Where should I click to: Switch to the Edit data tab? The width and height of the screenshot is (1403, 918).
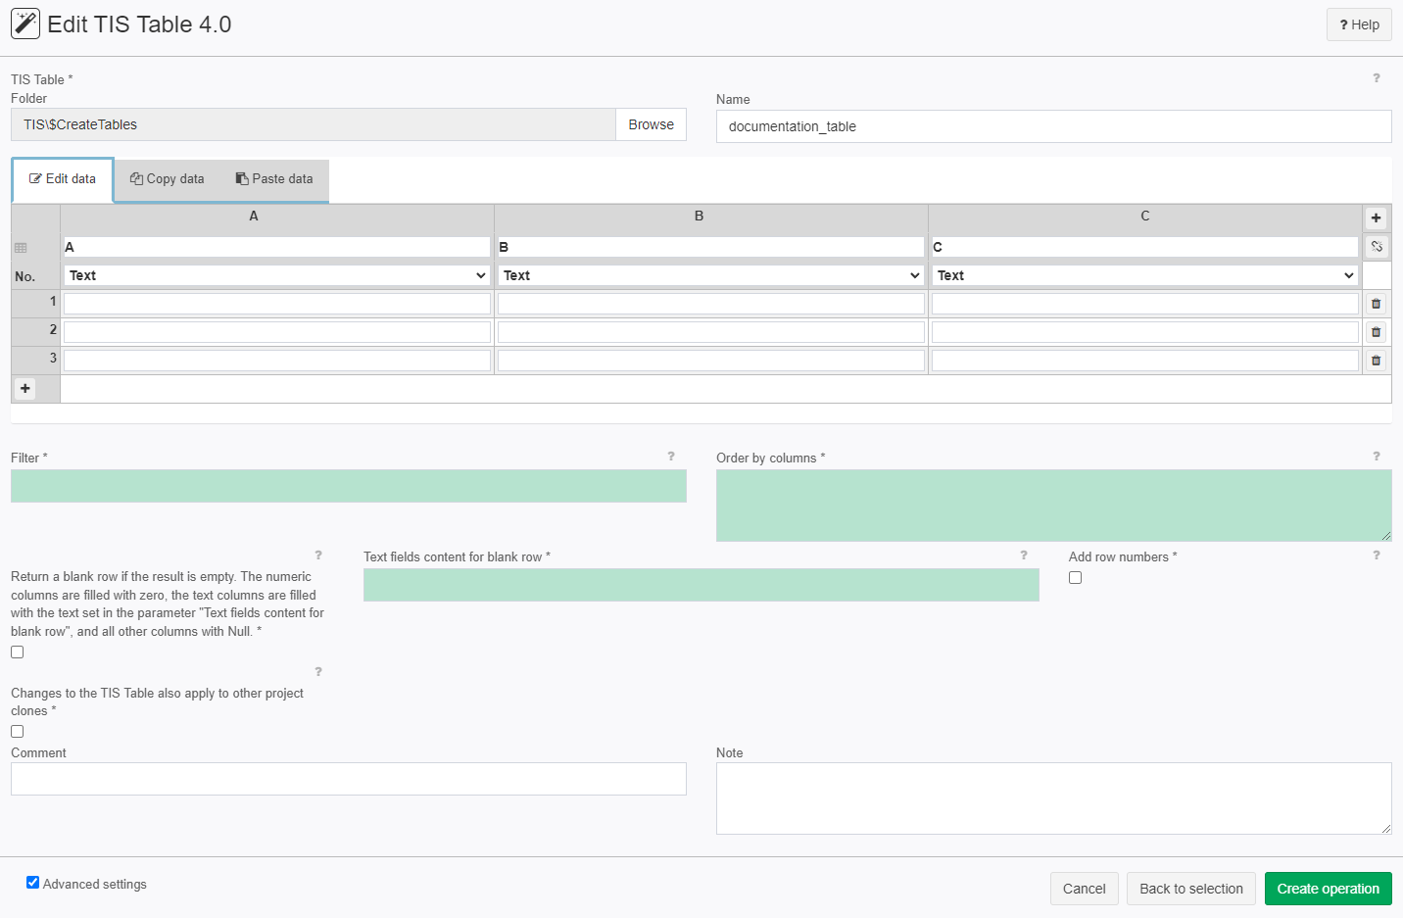point(63,179)
